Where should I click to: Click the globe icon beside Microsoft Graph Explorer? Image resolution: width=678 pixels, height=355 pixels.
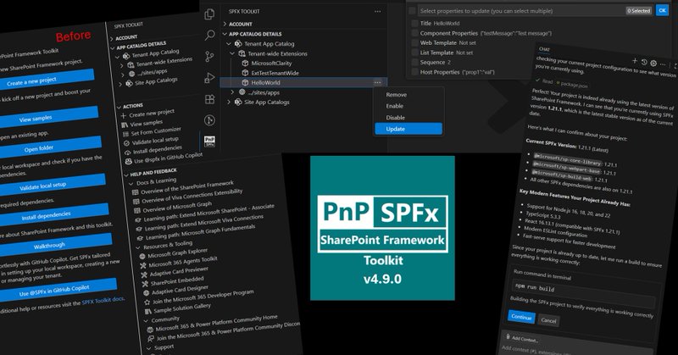pyautogui.click(x=142, y=257)
